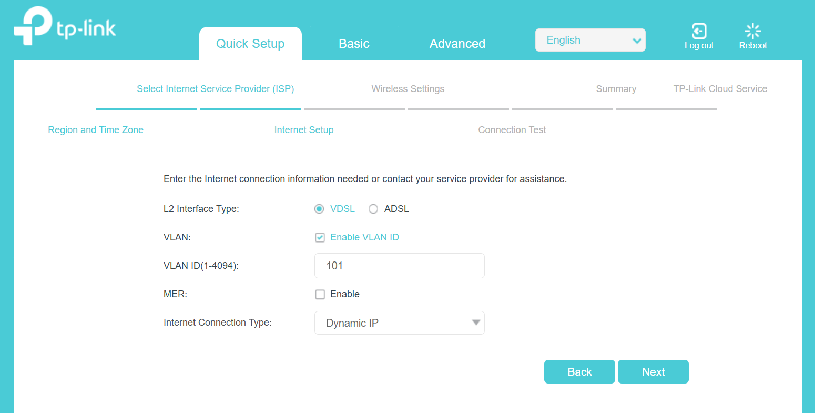
Task: Open the Dynamic IP connection type dropdown
Action: (399, 323)
